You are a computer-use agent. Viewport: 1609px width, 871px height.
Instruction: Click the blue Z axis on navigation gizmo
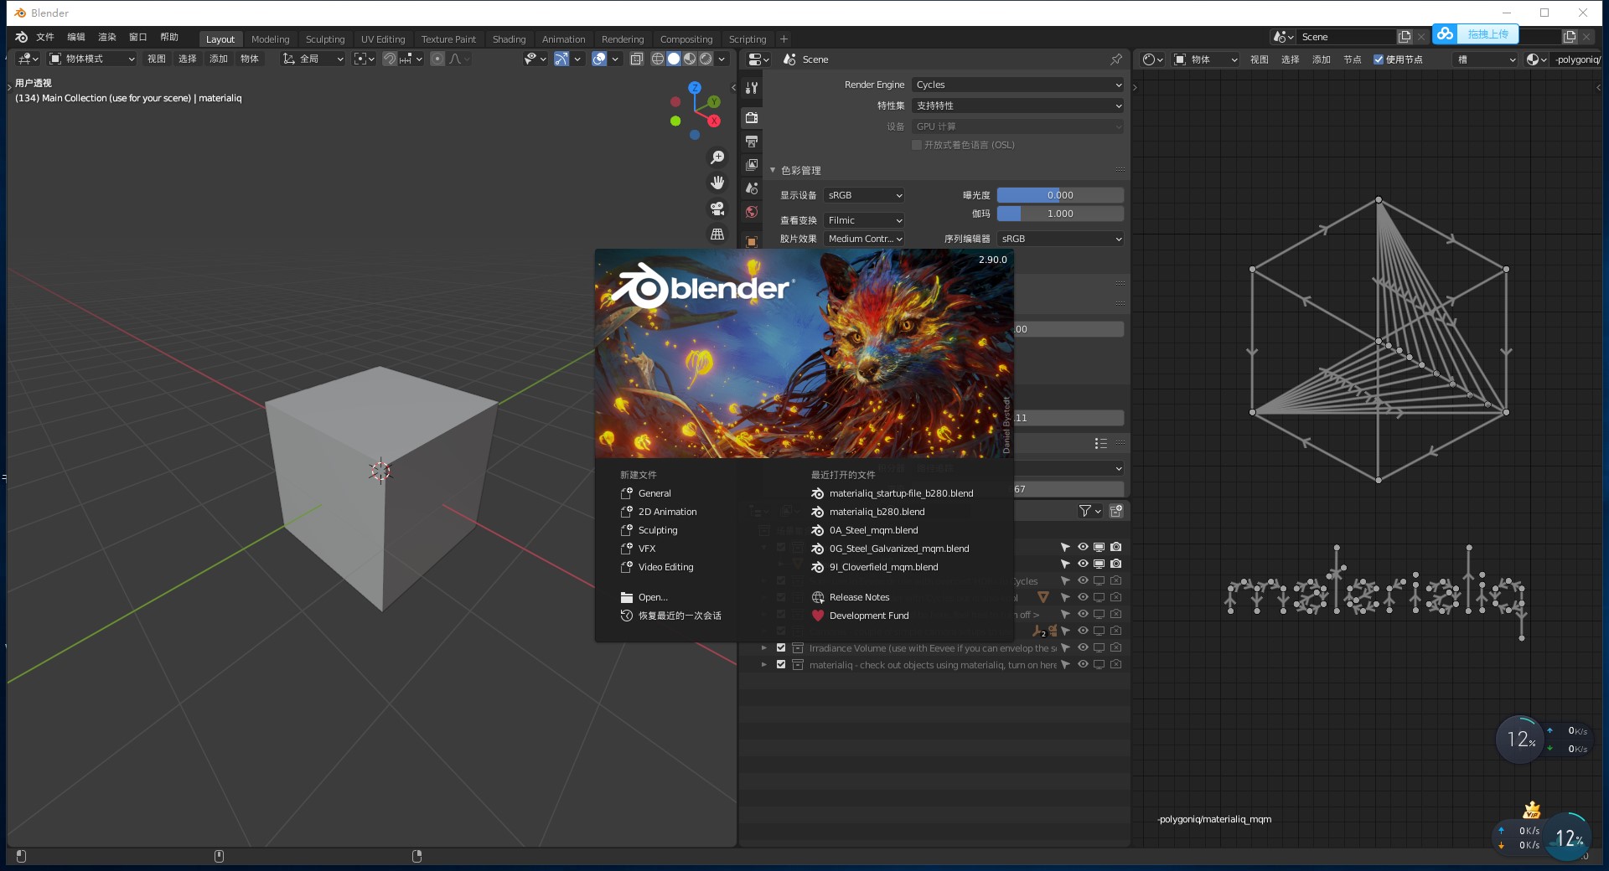(695, 87)
